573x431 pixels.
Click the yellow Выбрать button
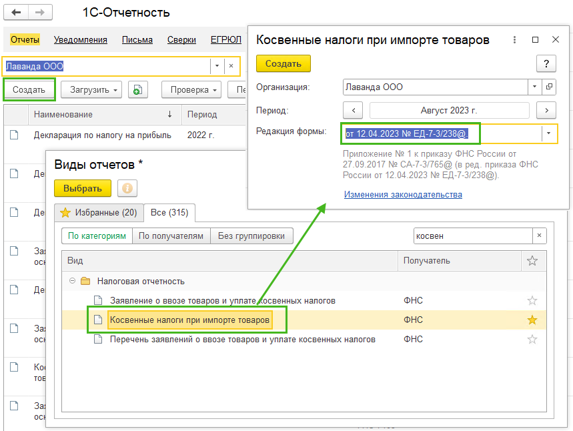83,188
